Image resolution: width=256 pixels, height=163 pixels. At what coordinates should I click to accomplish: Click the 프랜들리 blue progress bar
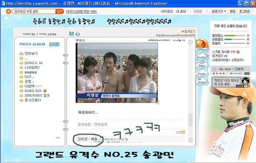pos(235,39)
